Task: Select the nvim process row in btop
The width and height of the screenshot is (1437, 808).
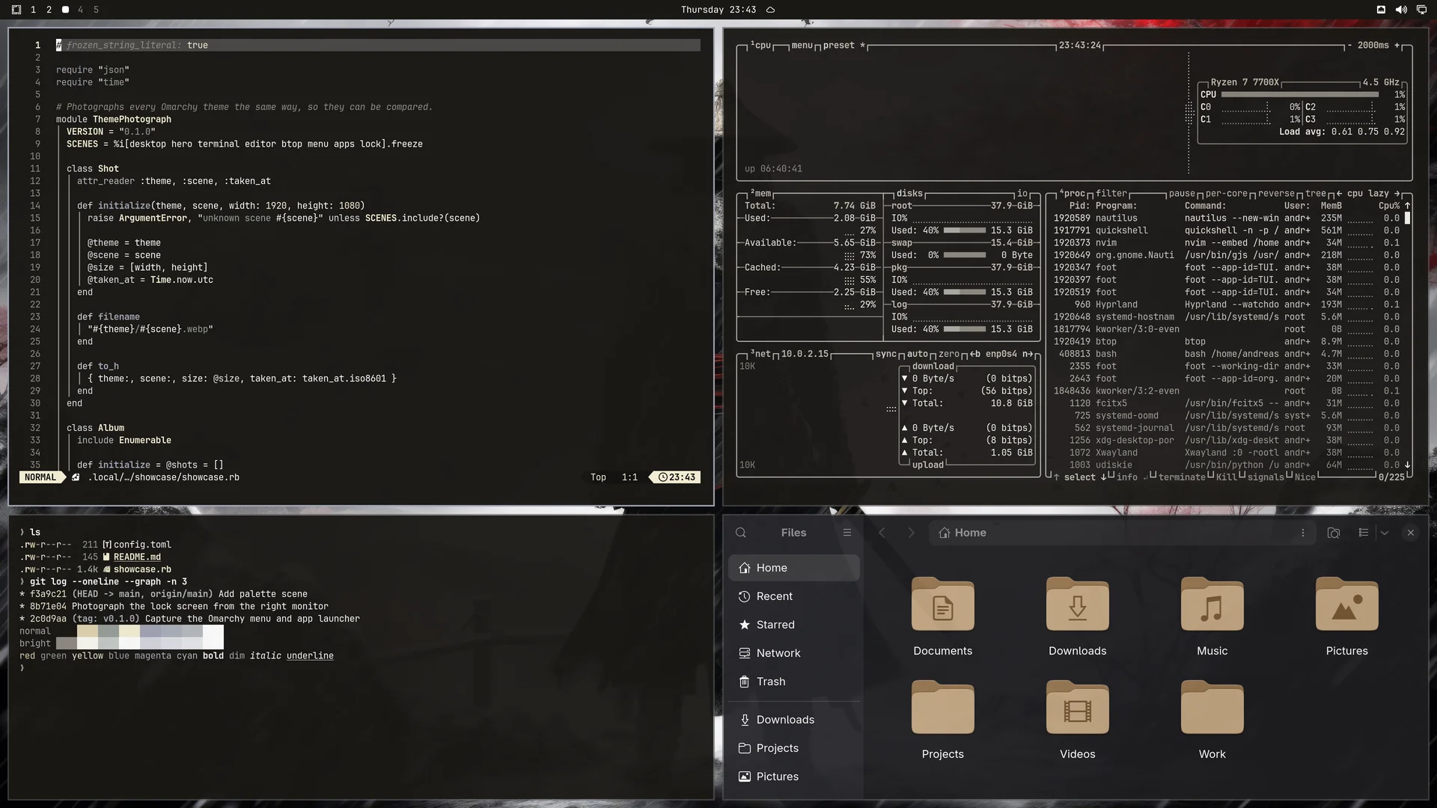Action: coord(1227,243)
